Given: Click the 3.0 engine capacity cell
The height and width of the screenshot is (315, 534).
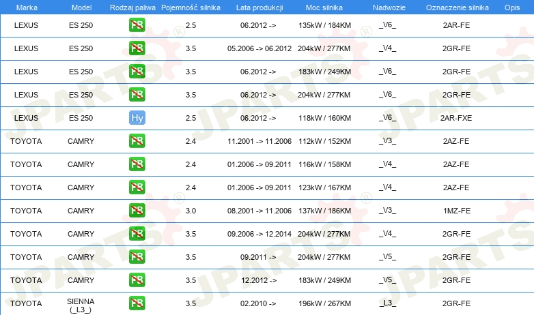Looking at the screenshot, I should (x=191, y=211).
